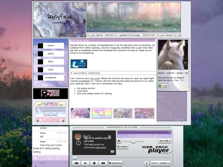Play the track in Webdeck Player
Viewport: 223px width, 167px height.
click(x=85, y=163)
